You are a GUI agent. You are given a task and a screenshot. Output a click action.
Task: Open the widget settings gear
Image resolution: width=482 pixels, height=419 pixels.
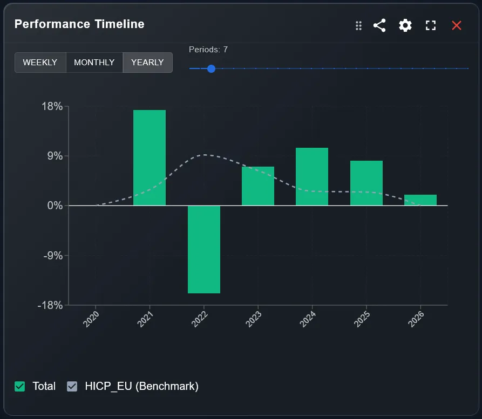click(x=405, y=25)
